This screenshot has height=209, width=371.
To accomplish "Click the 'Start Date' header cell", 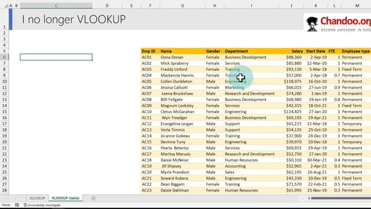I will pyautogui.click(x=315, y=51).
